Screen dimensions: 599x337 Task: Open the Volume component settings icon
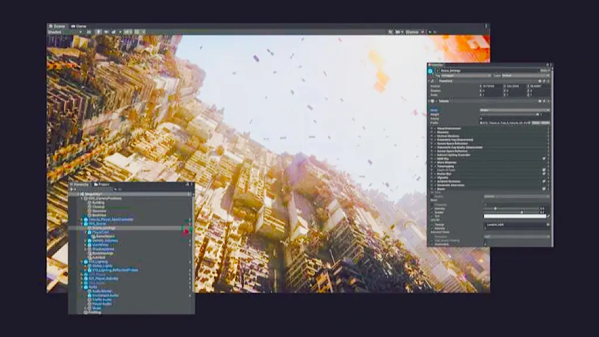[x=548, y=101]
